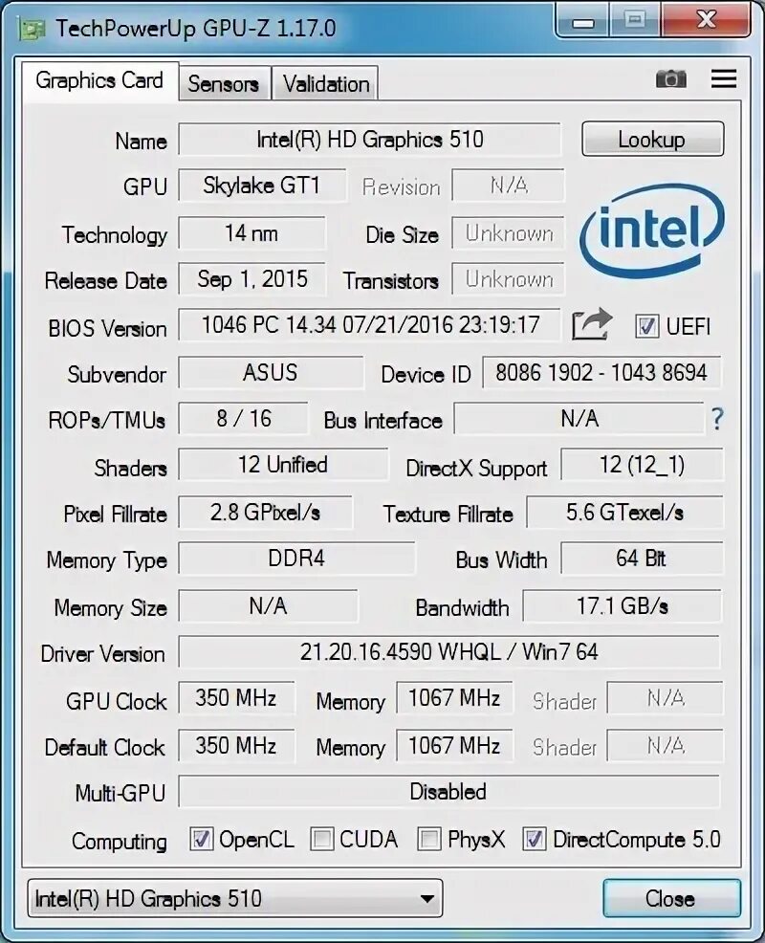Viewport: 765px width, 943px height.
Task: Toggle the DirectCompute 5.0 checkbox
Action: click(x=534, y=839)
